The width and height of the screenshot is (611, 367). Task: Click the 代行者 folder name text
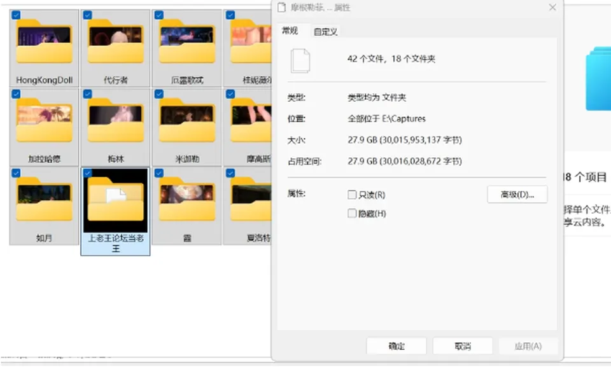[x=116, y=80]
